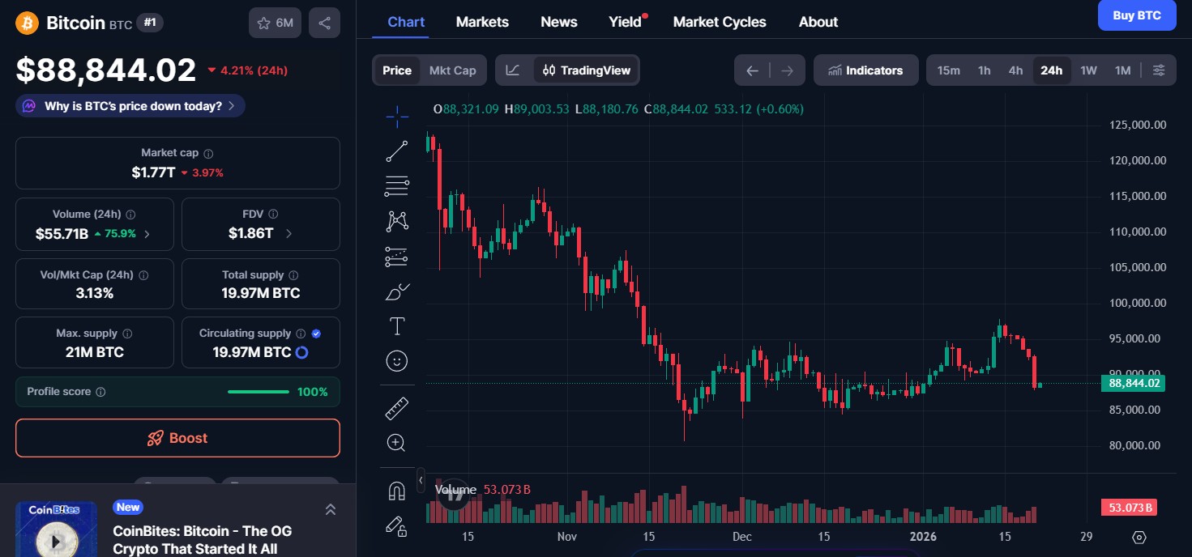This screenshot has height=557, width=1192.
Task: Collapse the drawing tools sidebar
Action: point(421,479)
